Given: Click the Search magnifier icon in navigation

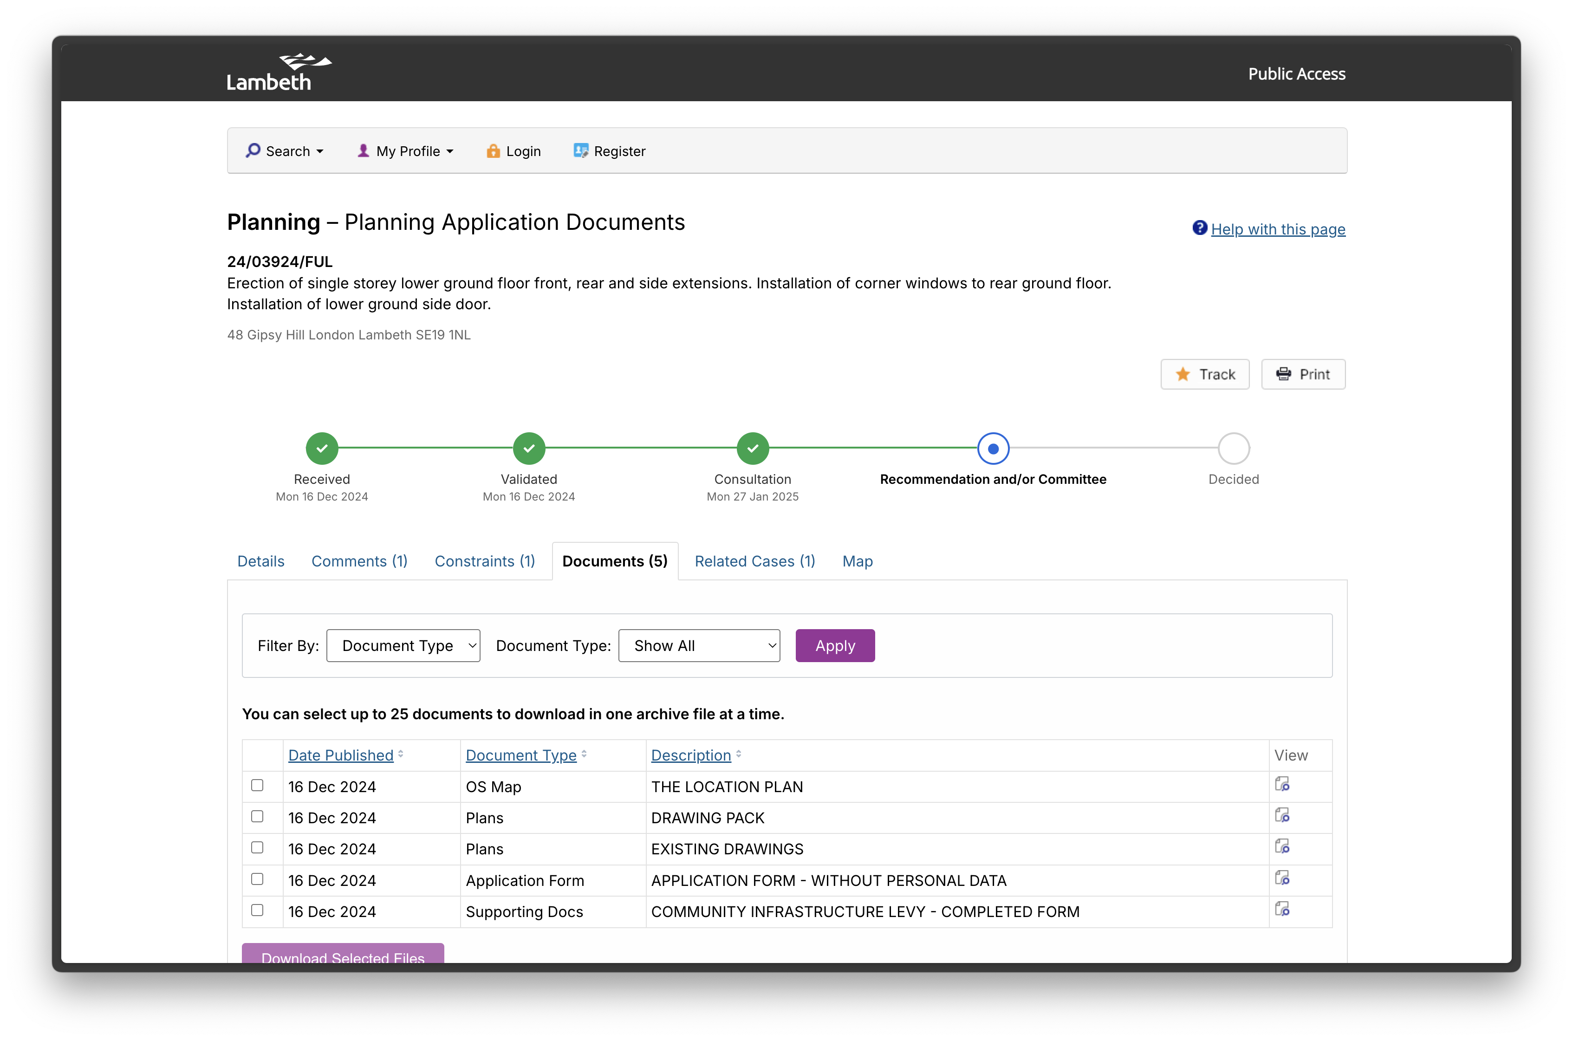Looking at the screenshot, I should pos(253,151).
